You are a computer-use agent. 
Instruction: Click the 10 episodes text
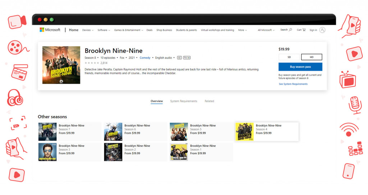pos(108,58)
